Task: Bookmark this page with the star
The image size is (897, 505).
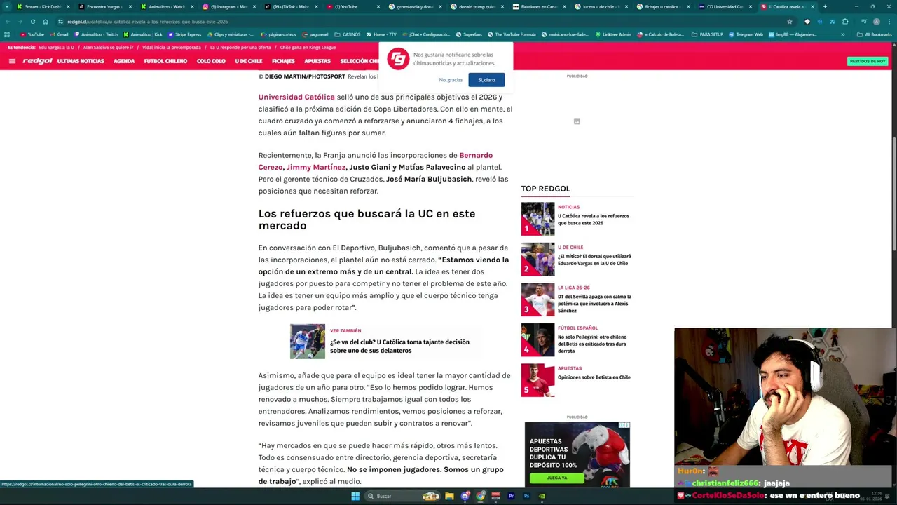Action: click(790, 22)
